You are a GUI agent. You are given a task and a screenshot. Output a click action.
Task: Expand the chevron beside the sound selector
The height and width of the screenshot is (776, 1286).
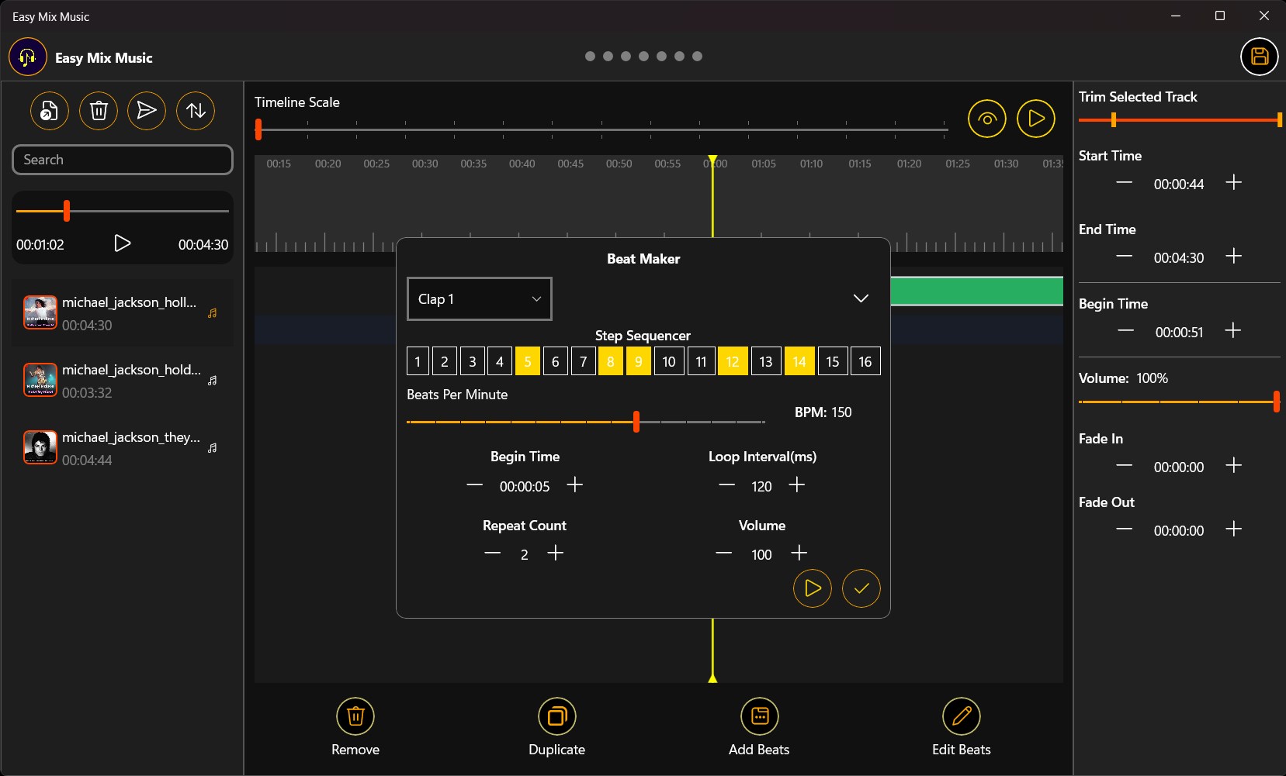(861, 298)
